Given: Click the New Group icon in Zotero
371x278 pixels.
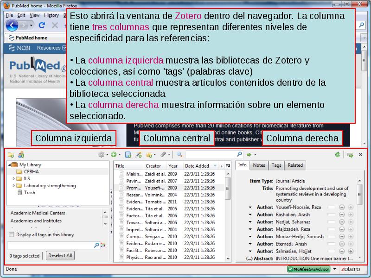Looking at the screenshot, I should [21, 155].
